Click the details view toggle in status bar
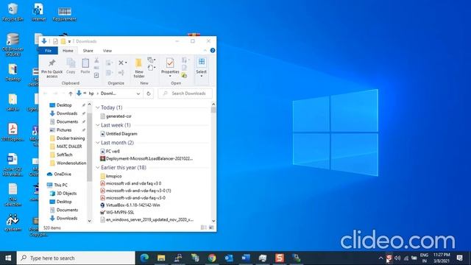471x265 pixels. [x=203, y=227]
